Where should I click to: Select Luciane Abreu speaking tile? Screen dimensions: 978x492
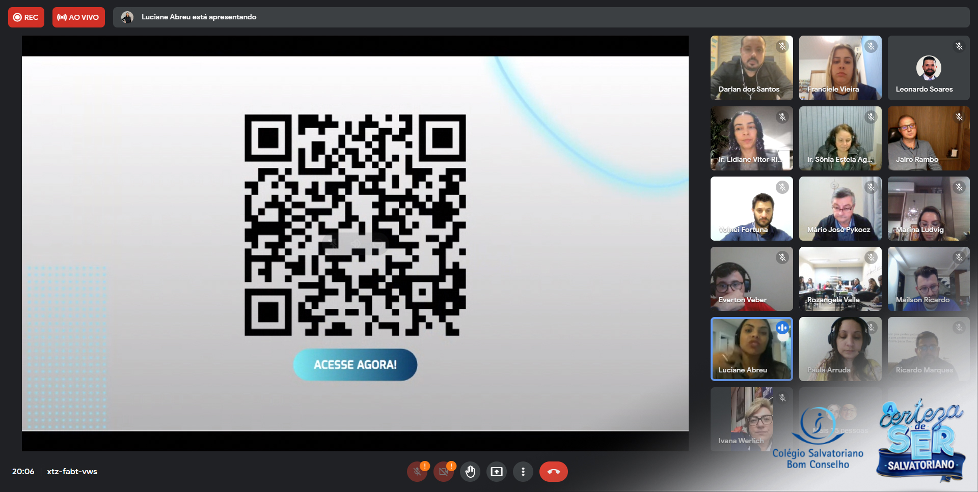752,349
